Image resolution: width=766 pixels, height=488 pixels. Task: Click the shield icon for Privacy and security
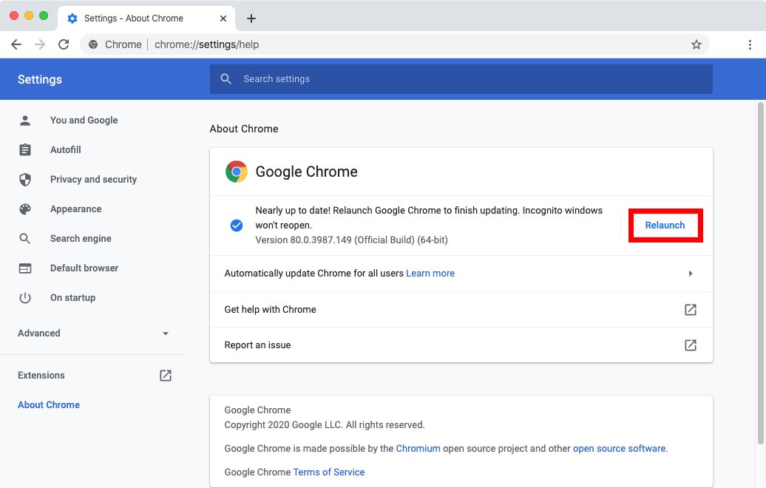click(25, 179)
